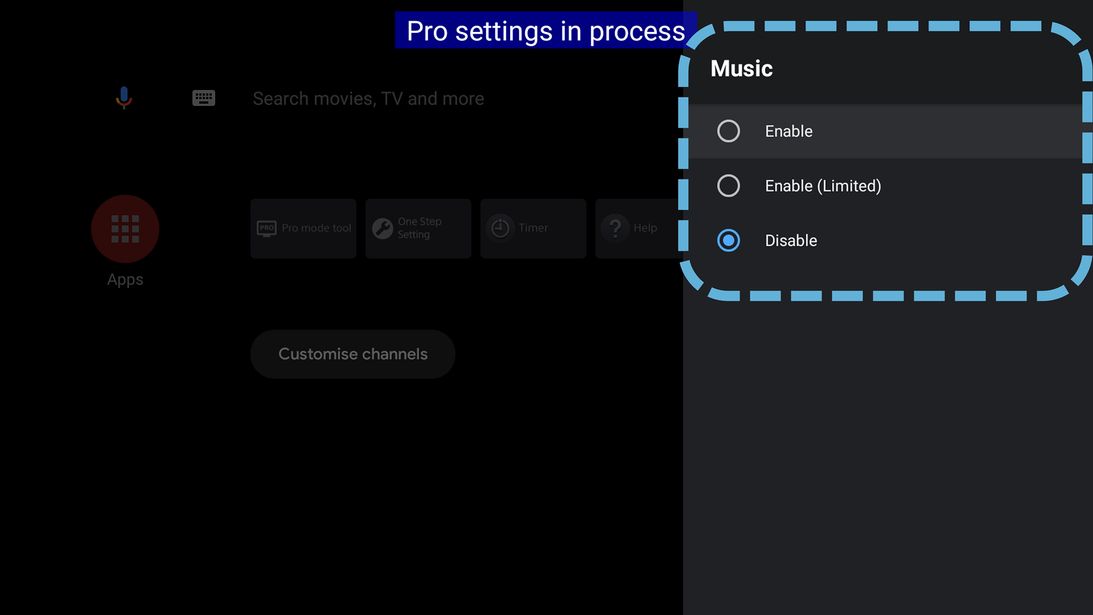1093x615 pixels.
Task: Click the Timer tile label
Action: (533, 228)
